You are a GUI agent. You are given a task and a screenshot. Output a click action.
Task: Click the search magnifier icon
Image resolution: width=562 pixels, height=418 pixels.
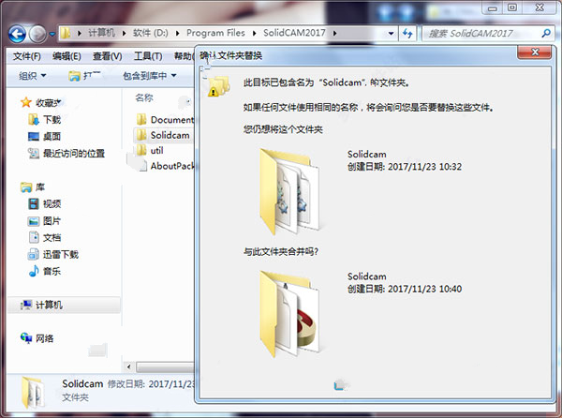[x=546, y=34]
